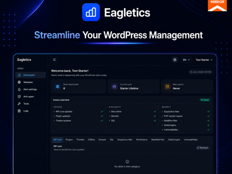Expand the EN language dropdown
The image size is (232, 174).
tap(186, 60)
